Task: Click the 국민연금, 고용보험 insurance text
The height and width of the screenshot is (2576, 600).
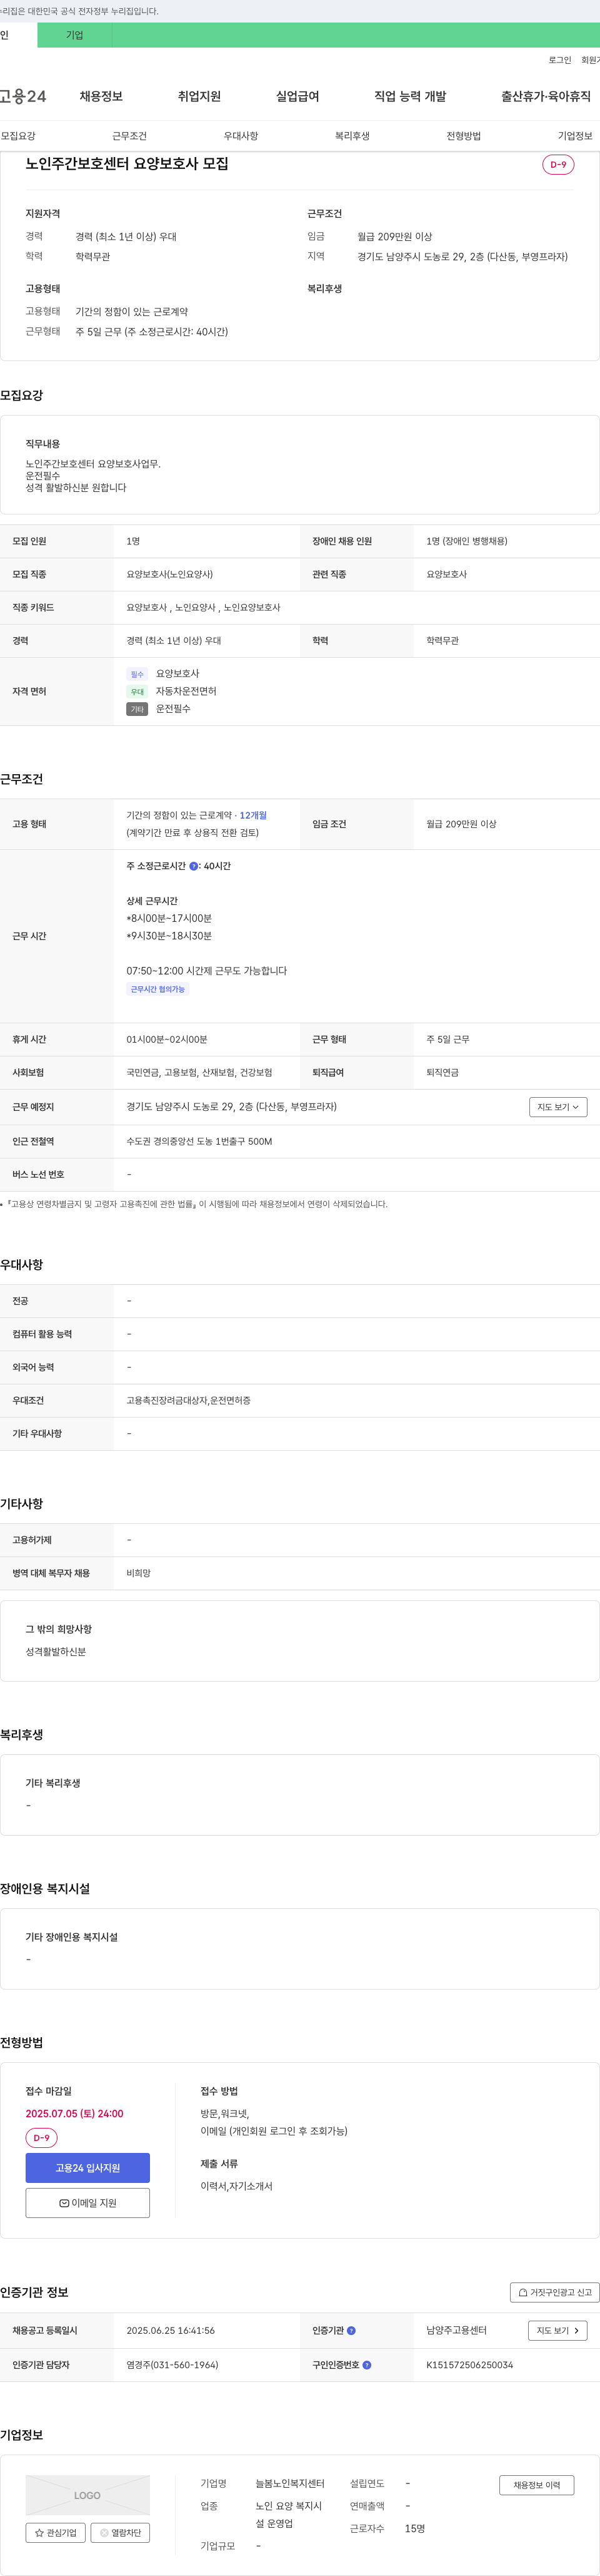Action: [199, 1072]
